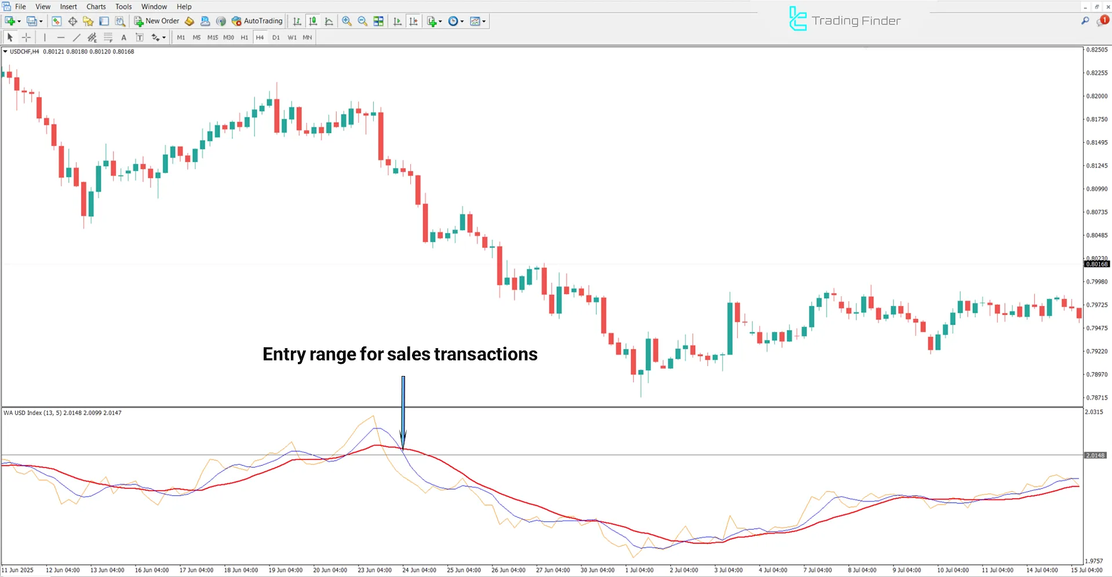Expand the arrows tool dropdown

[x=164, y=37]
